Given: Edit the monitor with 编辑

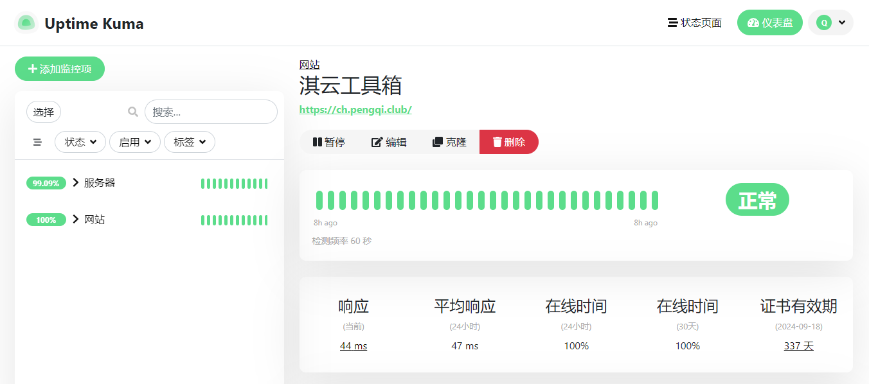Looking at the screenshot, I should pos(389,142).
